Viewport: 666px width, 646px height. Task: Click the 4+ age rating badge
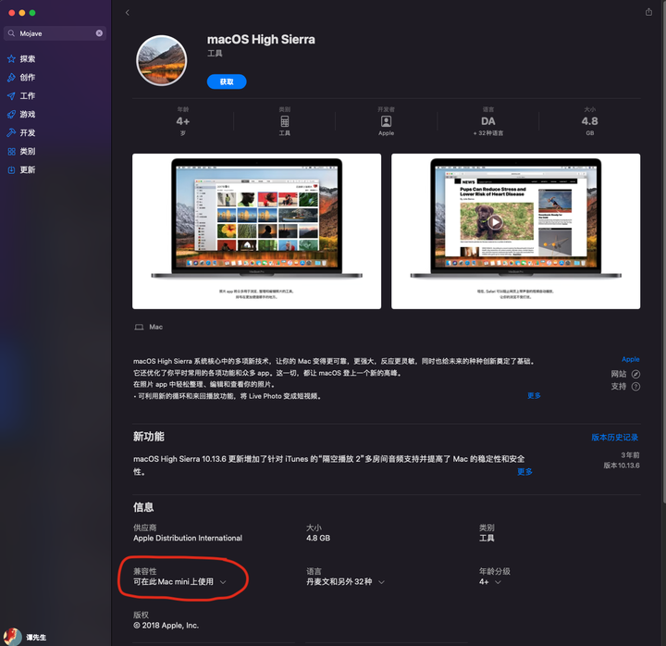point(182,121)
